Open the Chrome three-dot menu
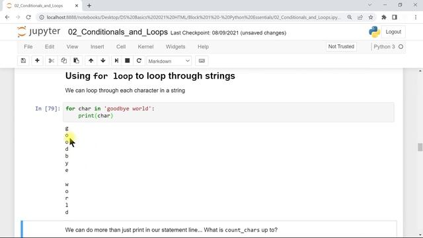This screenshot has height=238, width=423. pos(416,17)
